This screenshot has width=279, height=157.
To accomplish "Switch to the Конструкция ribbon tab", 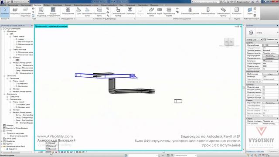I will pos(26,5).
